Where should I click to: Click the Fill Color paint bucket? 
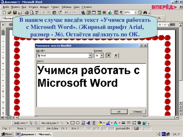point(100,123)
